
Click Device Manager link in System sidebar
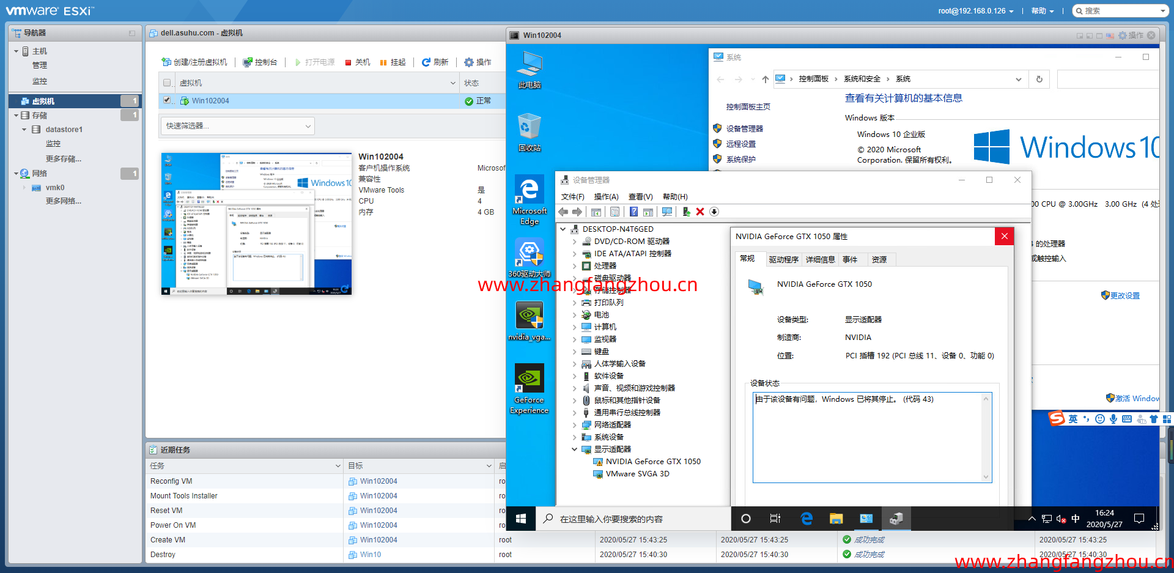coord(745,129)
